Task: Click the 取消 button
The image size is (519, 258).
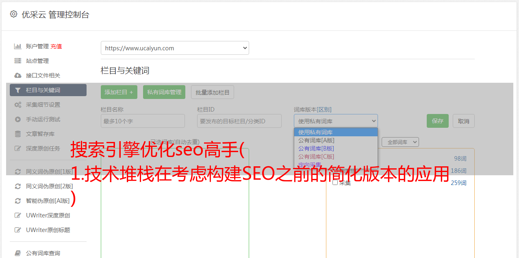Action: click(464, 121)
